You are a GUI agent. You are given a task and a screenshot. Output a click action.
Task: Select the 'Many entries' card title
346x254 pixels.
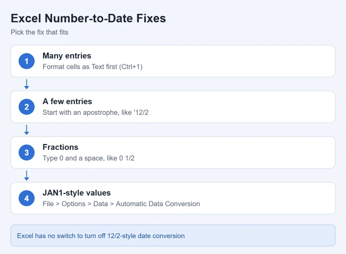coord(67,56)
